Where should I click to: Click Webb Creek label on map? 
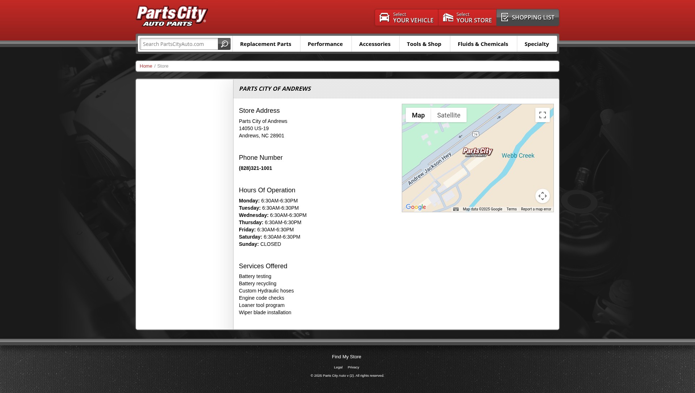click(x=518, y=156)
